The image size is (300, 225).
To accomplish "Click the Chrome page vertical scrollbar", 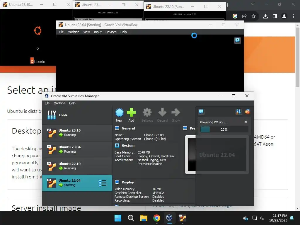I will click(297, 57).
